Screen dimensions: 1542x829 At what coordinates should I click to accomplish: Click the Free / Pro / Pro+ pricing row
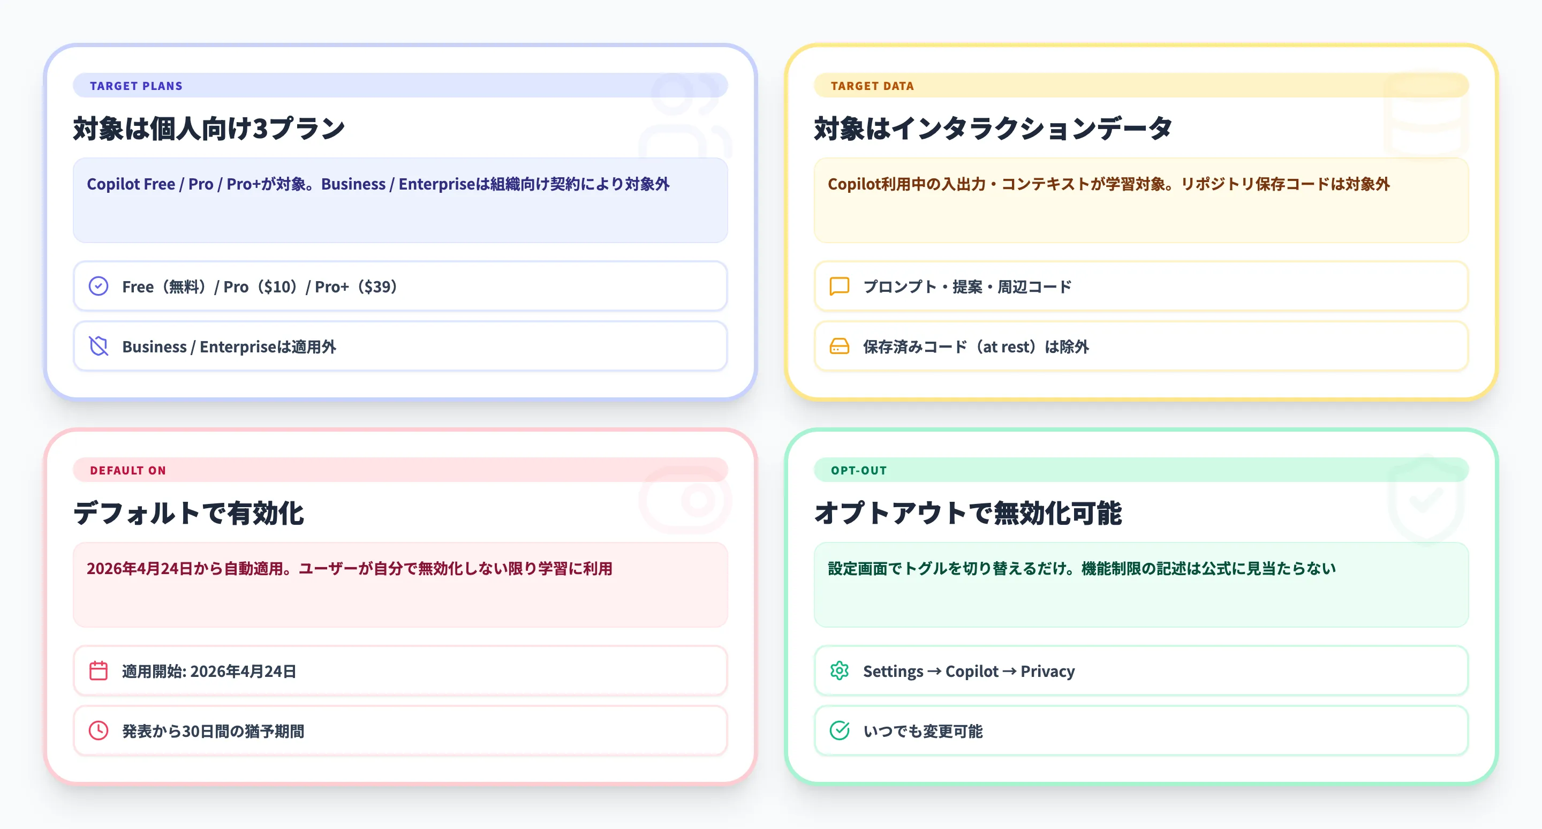[399, 287]
